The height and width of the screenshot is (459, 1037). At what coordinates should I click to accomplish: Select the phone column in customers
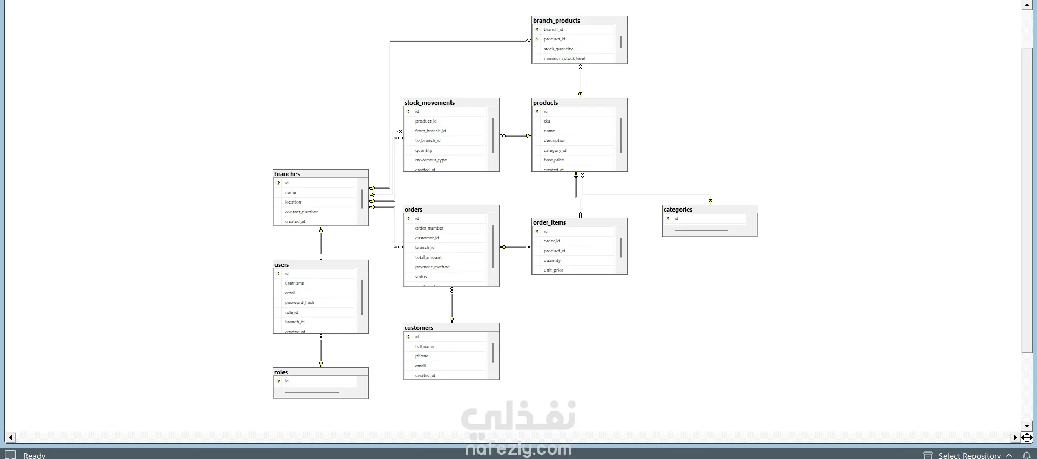coord(446,356)
